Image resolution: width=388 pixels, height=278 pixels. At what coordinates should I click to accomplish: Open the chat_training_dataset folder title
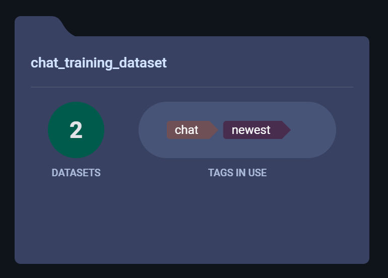tap(98, 63)
